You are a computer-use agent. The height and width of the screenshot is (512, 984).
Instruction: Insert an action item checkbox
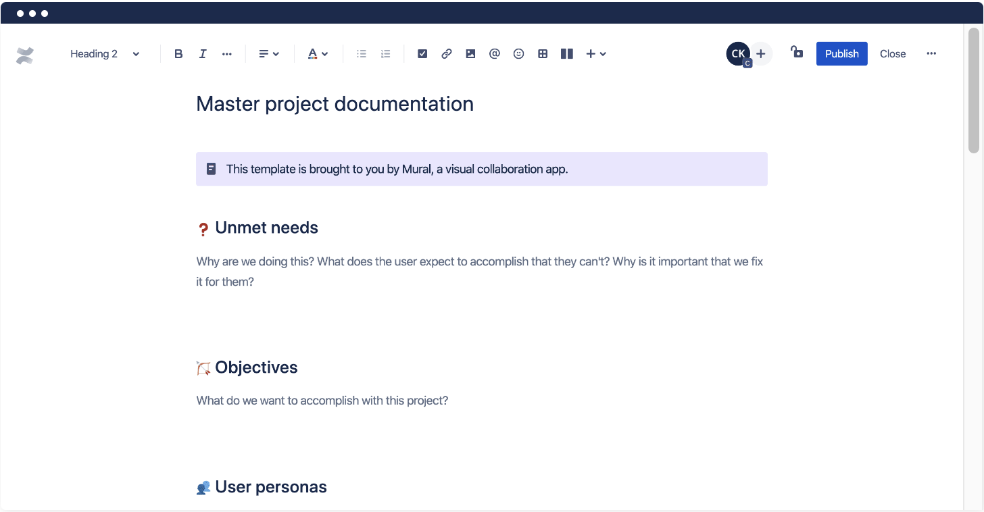[422, 53]
